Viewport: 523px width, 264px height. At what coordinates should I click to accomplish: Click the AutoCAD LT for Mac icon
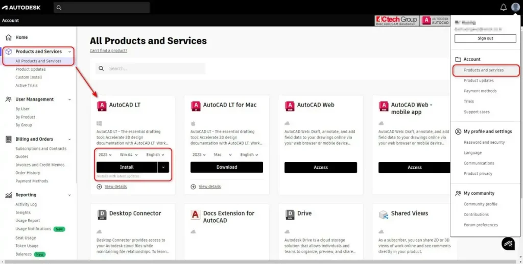click(x=196, y=106)
